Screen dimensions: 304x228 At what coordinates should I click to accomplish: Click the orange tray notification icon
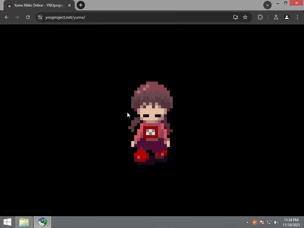(x=254, y=222)
